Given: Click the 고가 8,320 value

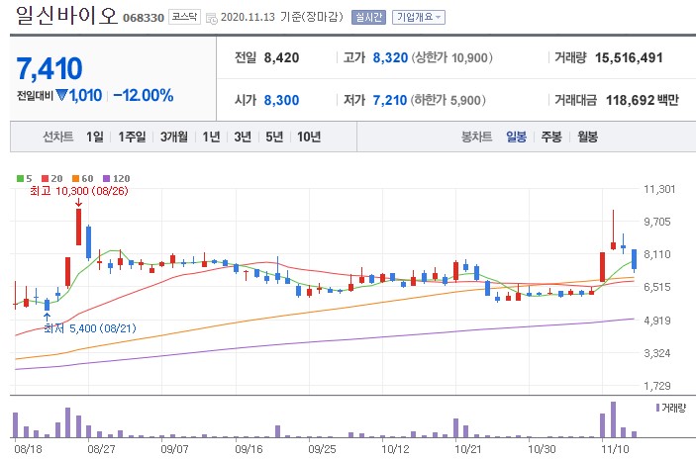Looking at the screenshot, I should (x=390, y=57).
